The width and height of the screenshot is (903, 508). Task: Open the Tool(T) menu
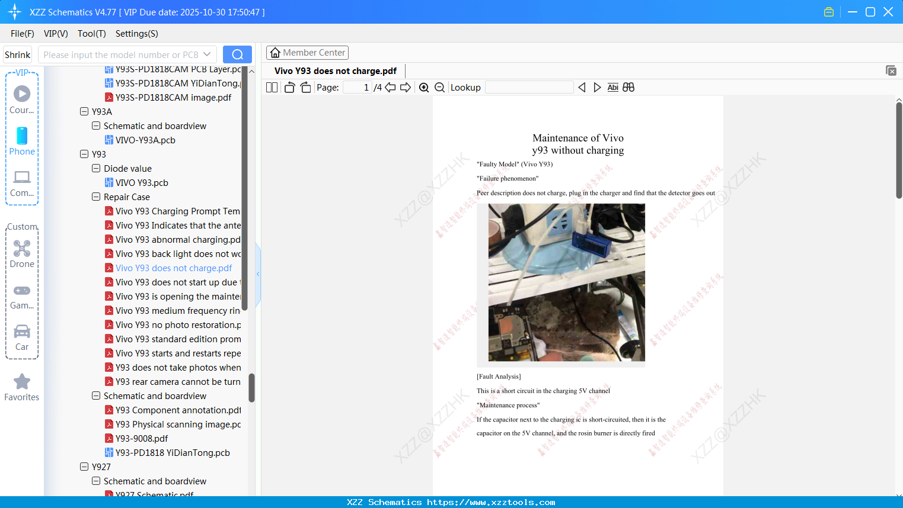coord(92,34)
